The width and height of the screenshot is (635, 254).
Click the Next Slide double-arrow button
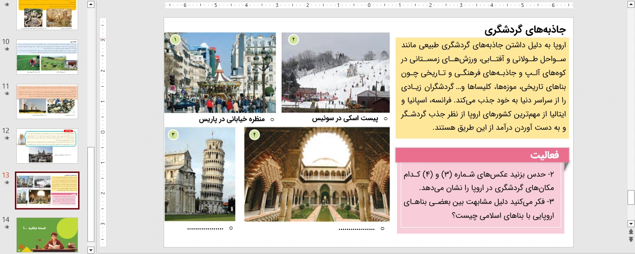(x=631, y=239)
